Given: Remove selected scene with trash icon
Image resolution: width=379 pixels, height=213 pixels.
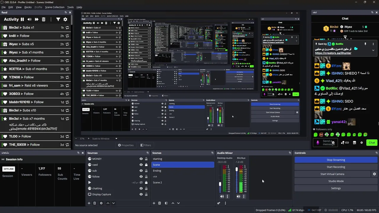Looking at the screenshot, I should click(x=159, y=203).
